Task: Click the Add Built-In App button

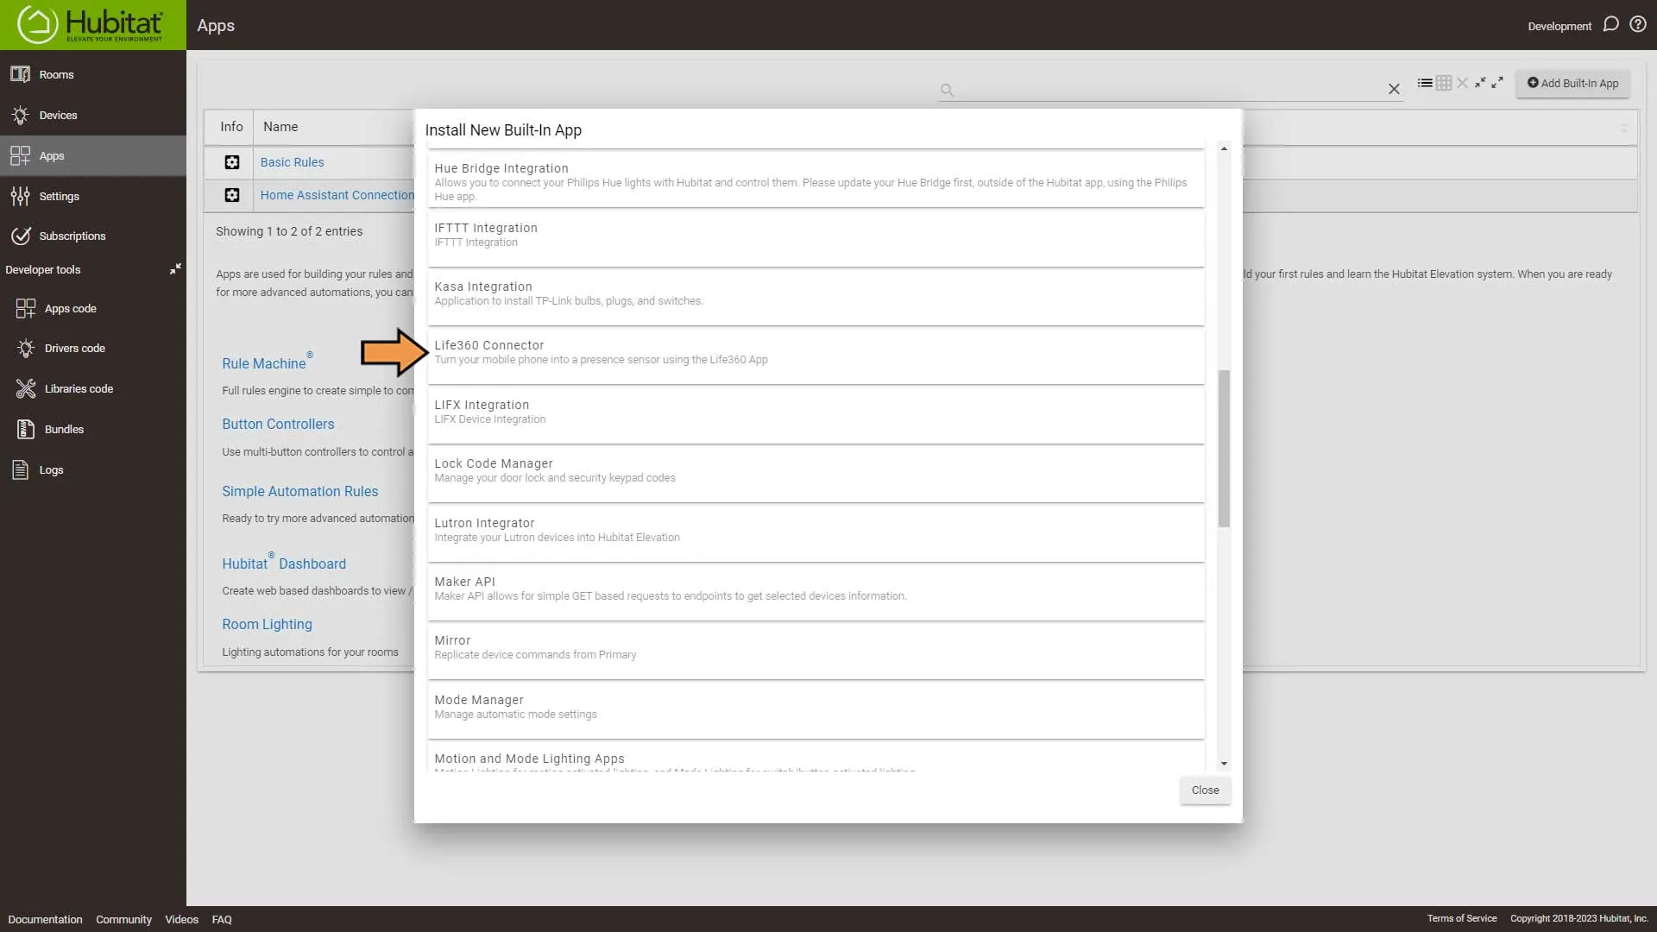Action: [1574, 83]
